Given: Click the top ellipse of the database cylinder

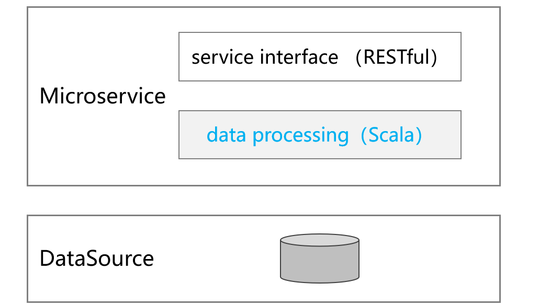Looking at the screenshot, I should (x=320, y=241).
